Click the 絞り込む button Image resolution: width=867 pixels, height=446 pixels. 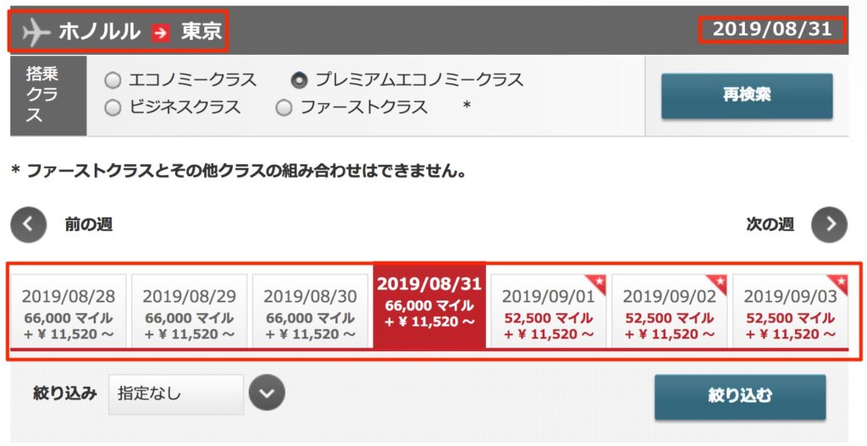tap(740, 397)
